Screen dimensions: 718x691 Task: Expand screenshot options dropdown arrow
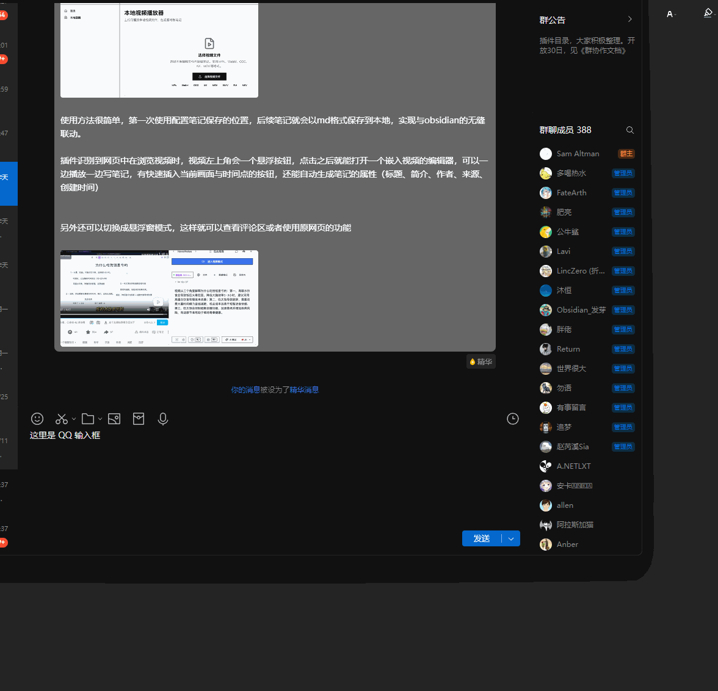click(74, 419)
